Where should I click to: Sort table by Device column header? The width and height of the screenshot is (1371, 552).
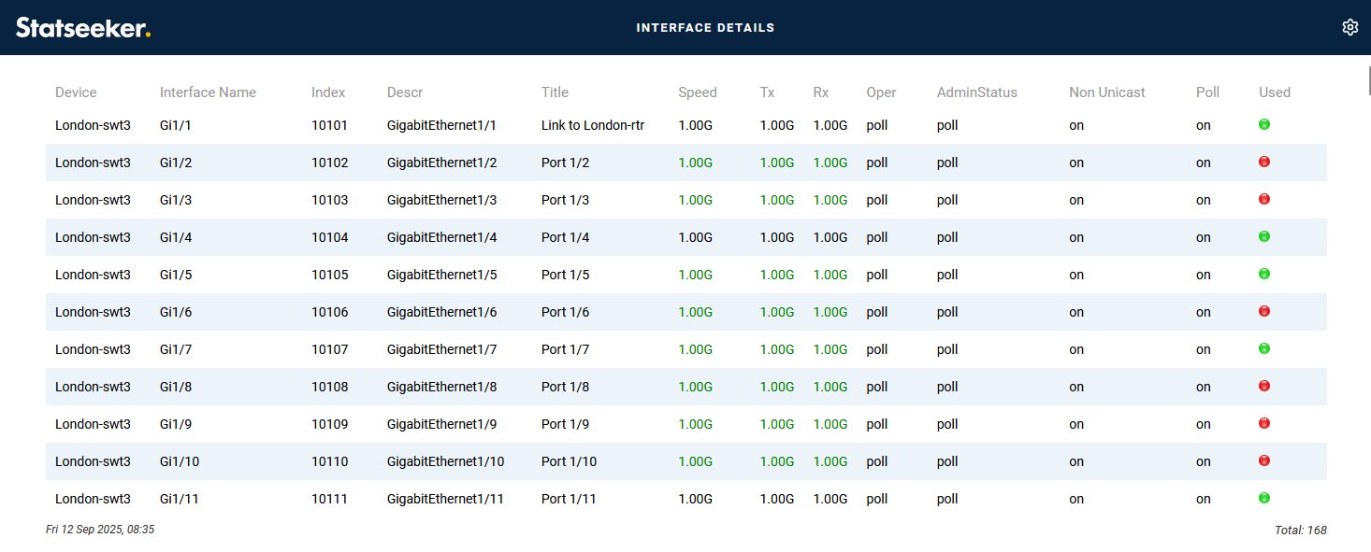coord(76,92)
